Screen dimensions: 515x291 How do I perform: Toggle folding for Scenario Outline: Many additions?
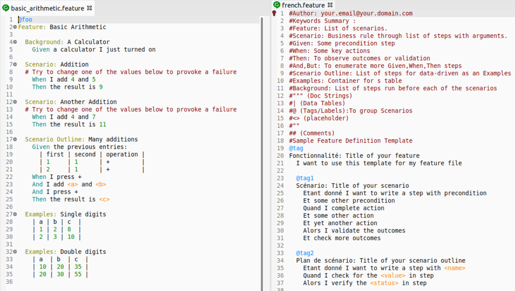(15, 139)
